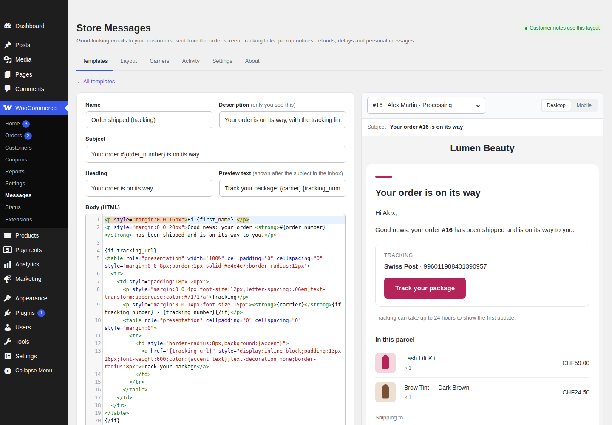Open WooCommerce Messages submenu item
Screen dimensions: 612x425
point(18,195)
